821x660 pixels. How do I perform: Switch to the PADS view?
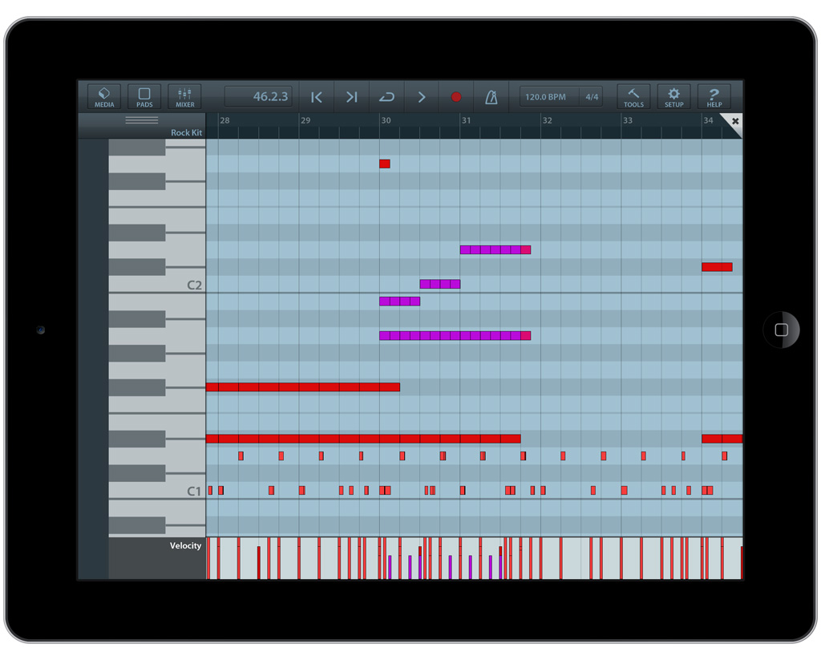pos(144,96)
